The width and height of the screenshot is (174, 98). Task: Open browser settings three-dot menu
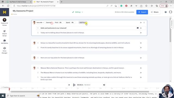pos(171,6)
